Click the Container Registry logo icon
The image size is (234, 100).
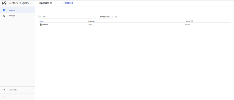click(4, 3)
